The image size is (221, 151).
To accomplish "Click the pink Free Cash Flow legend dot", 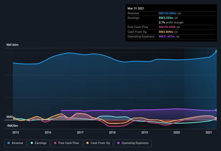I will coord(55,143).
